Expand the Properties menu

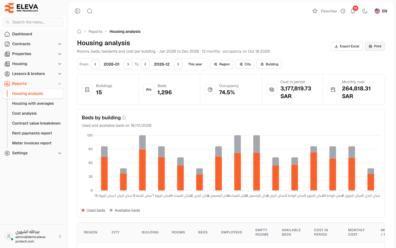click(x=33, y=54)
